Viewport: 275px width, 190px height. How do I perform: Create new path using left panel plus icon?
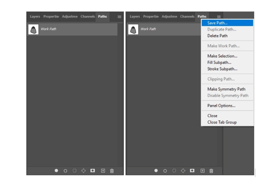[x=103, y=171]
